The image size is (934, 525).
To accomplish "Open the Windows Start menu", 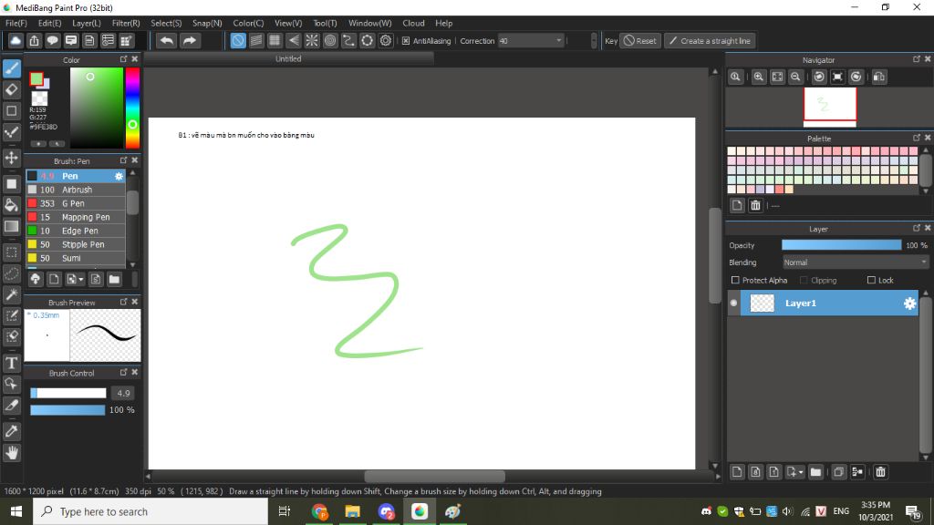I will click(x=16, y=511).
